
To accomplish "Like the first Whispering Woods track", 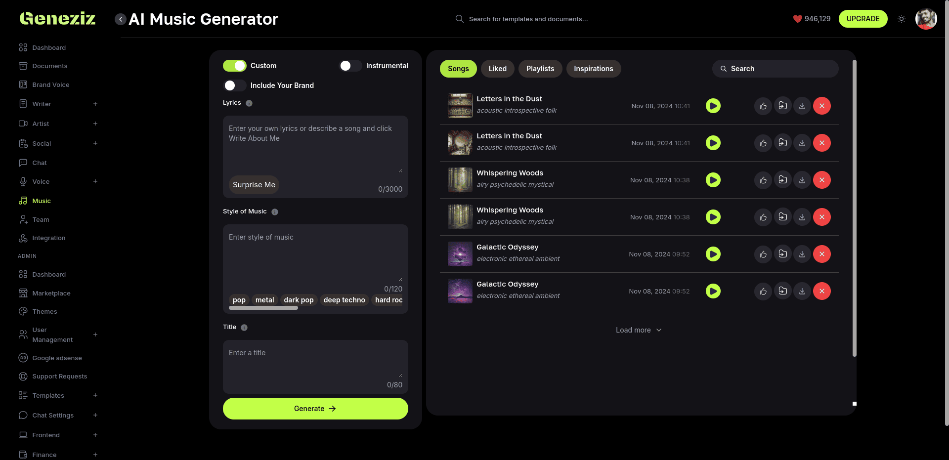I will tap(763, 180).
